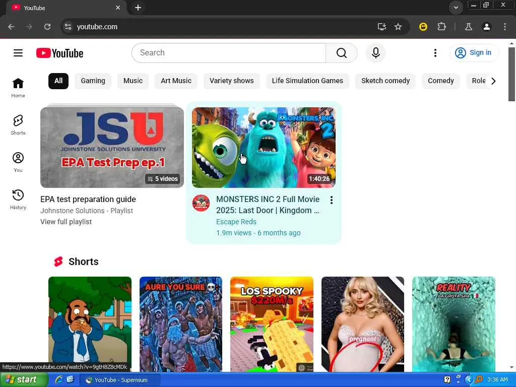516x387 pixels.
Task: Go back with browser back arrow
Action: [x=11, y=27]
